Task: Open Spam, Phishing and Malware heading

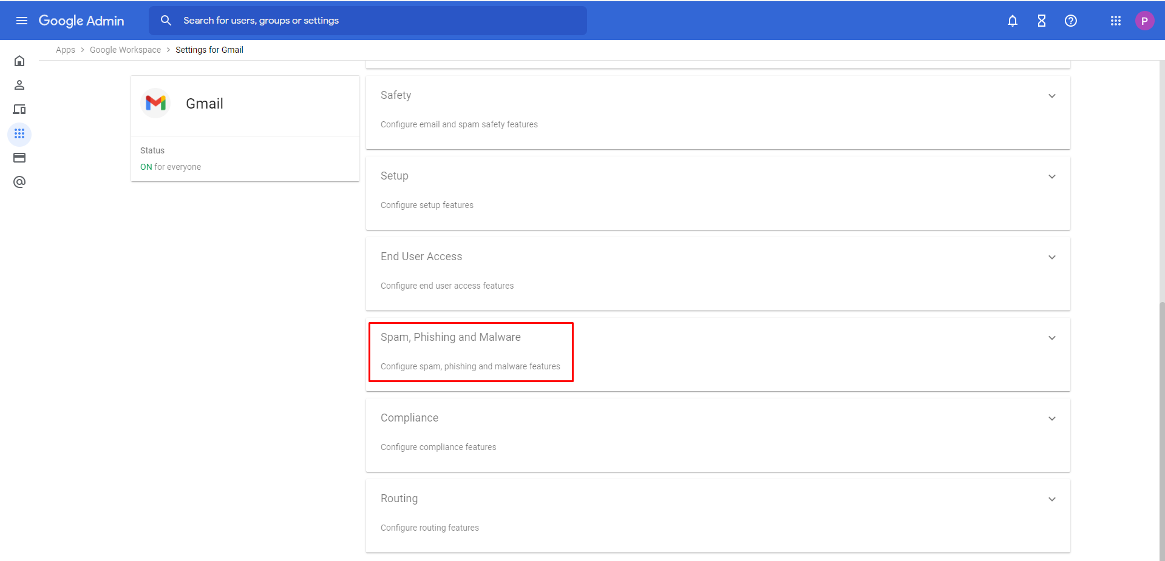Action: (450, 337)
